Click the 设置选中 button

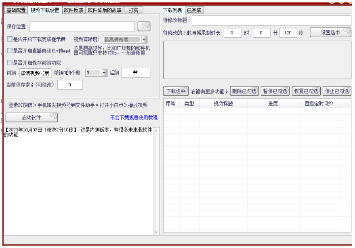(330, 33)
